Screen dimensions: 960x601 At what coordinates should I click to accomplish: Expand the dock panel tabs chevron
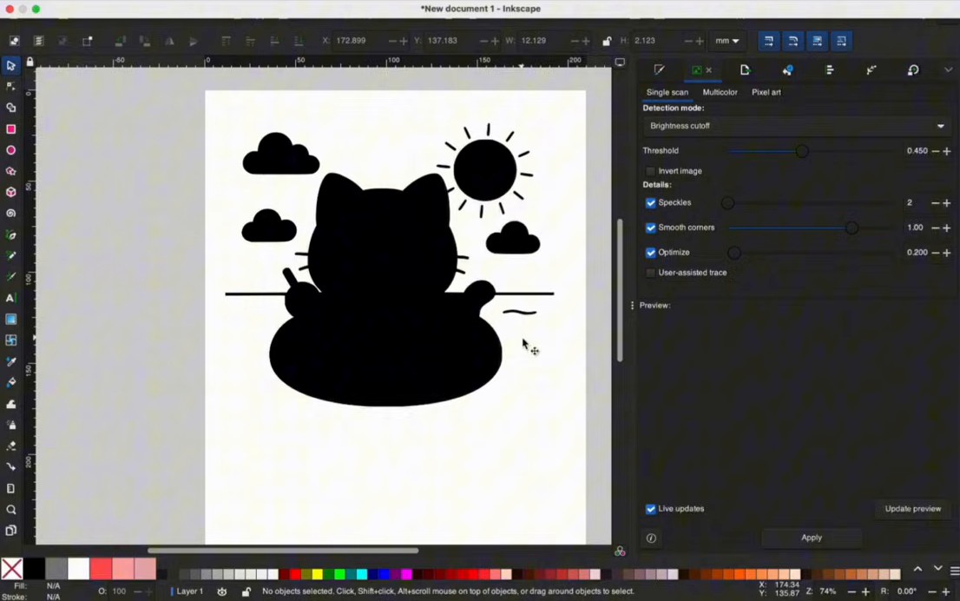pos(949,69)
